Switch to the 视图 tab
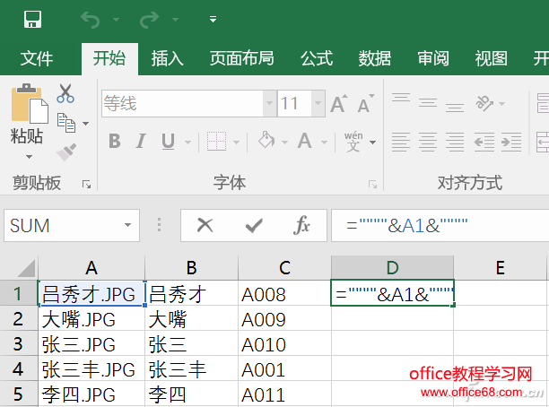Viewport: 549px width, 407px height. [x=492, y=58]
